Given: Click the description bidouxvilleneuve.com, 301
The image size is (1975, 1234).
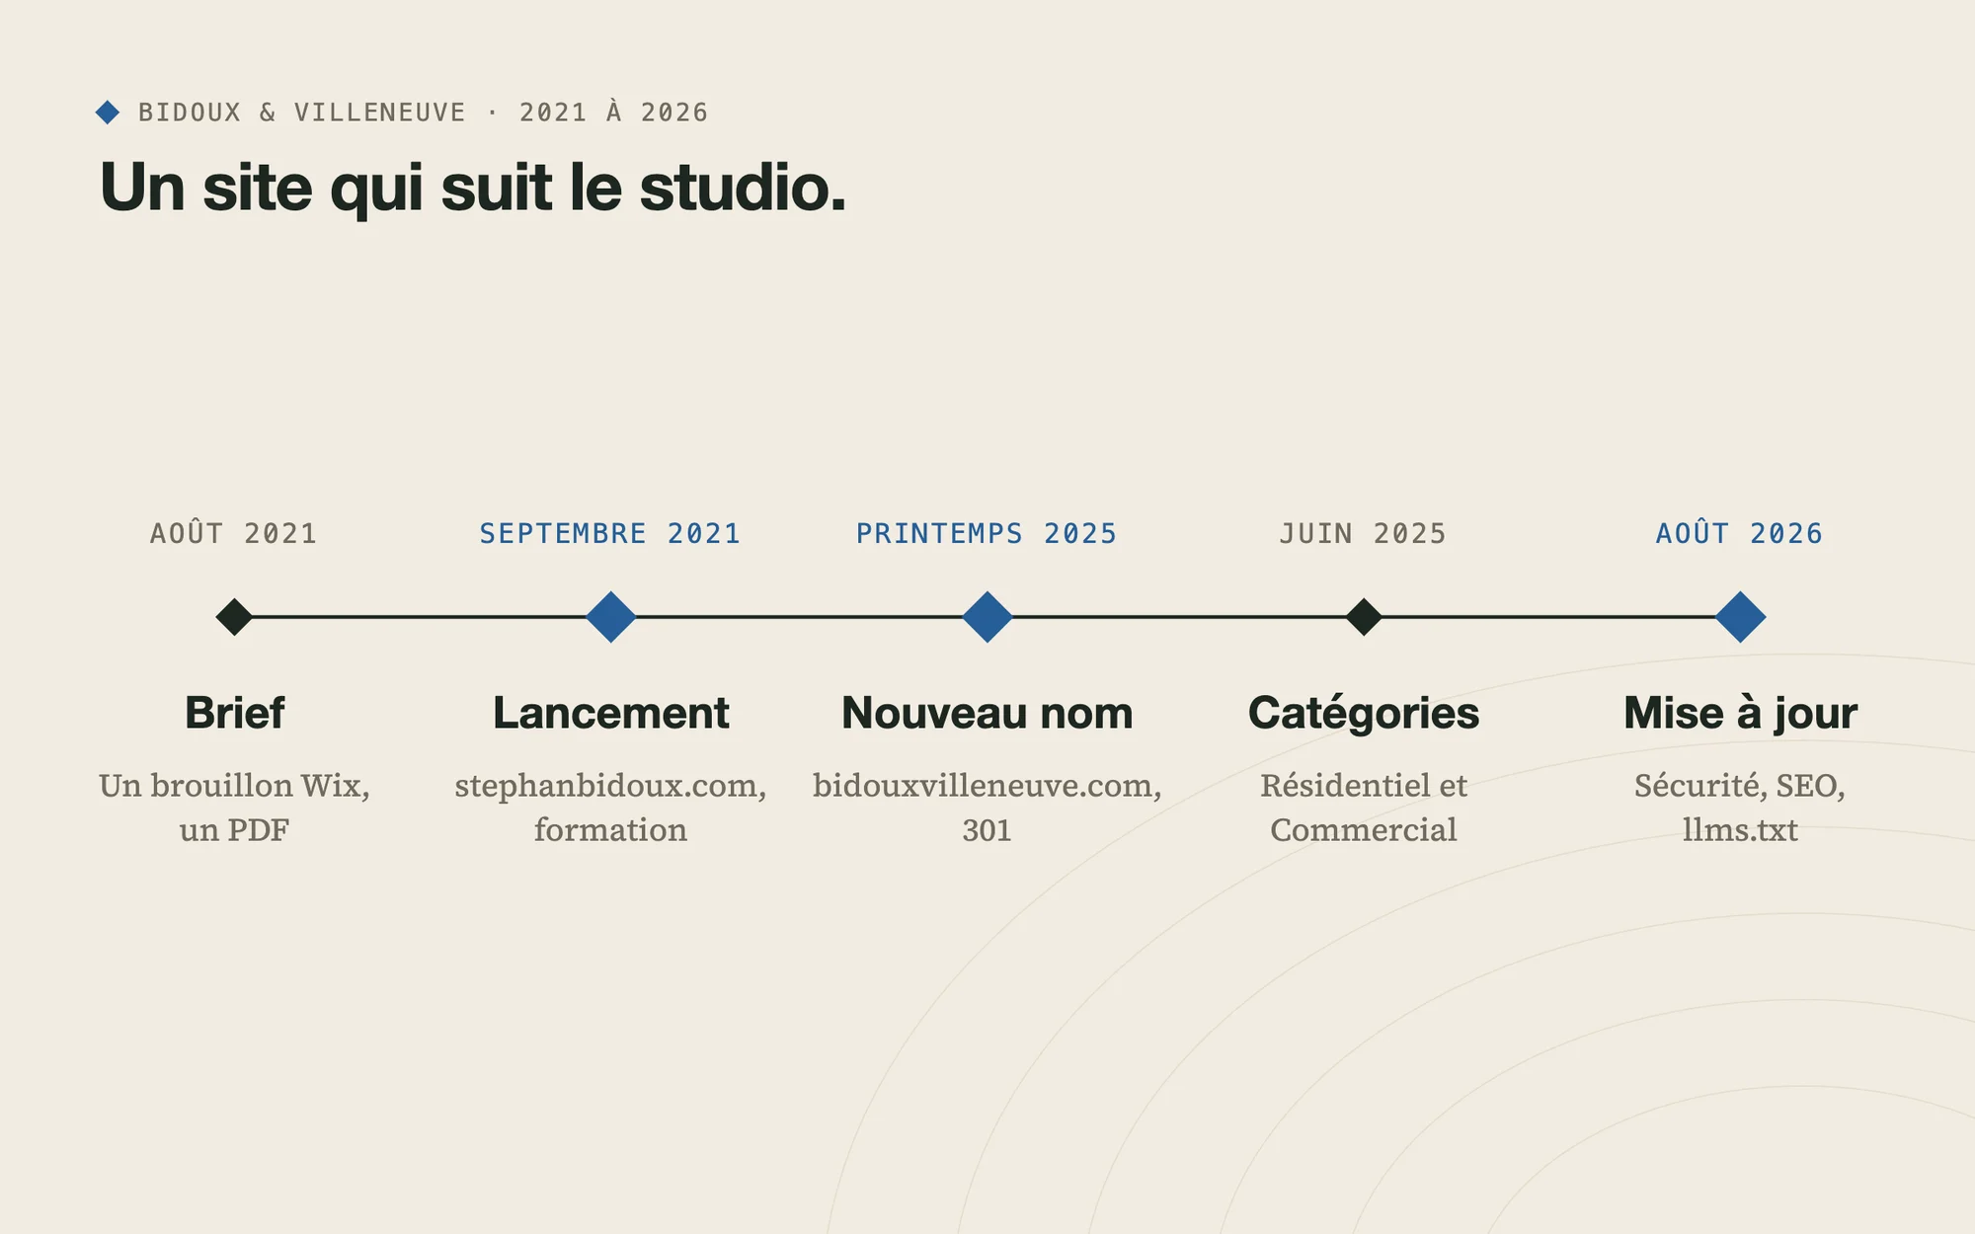Looking at the screenshot, I should tap(987, 808).
